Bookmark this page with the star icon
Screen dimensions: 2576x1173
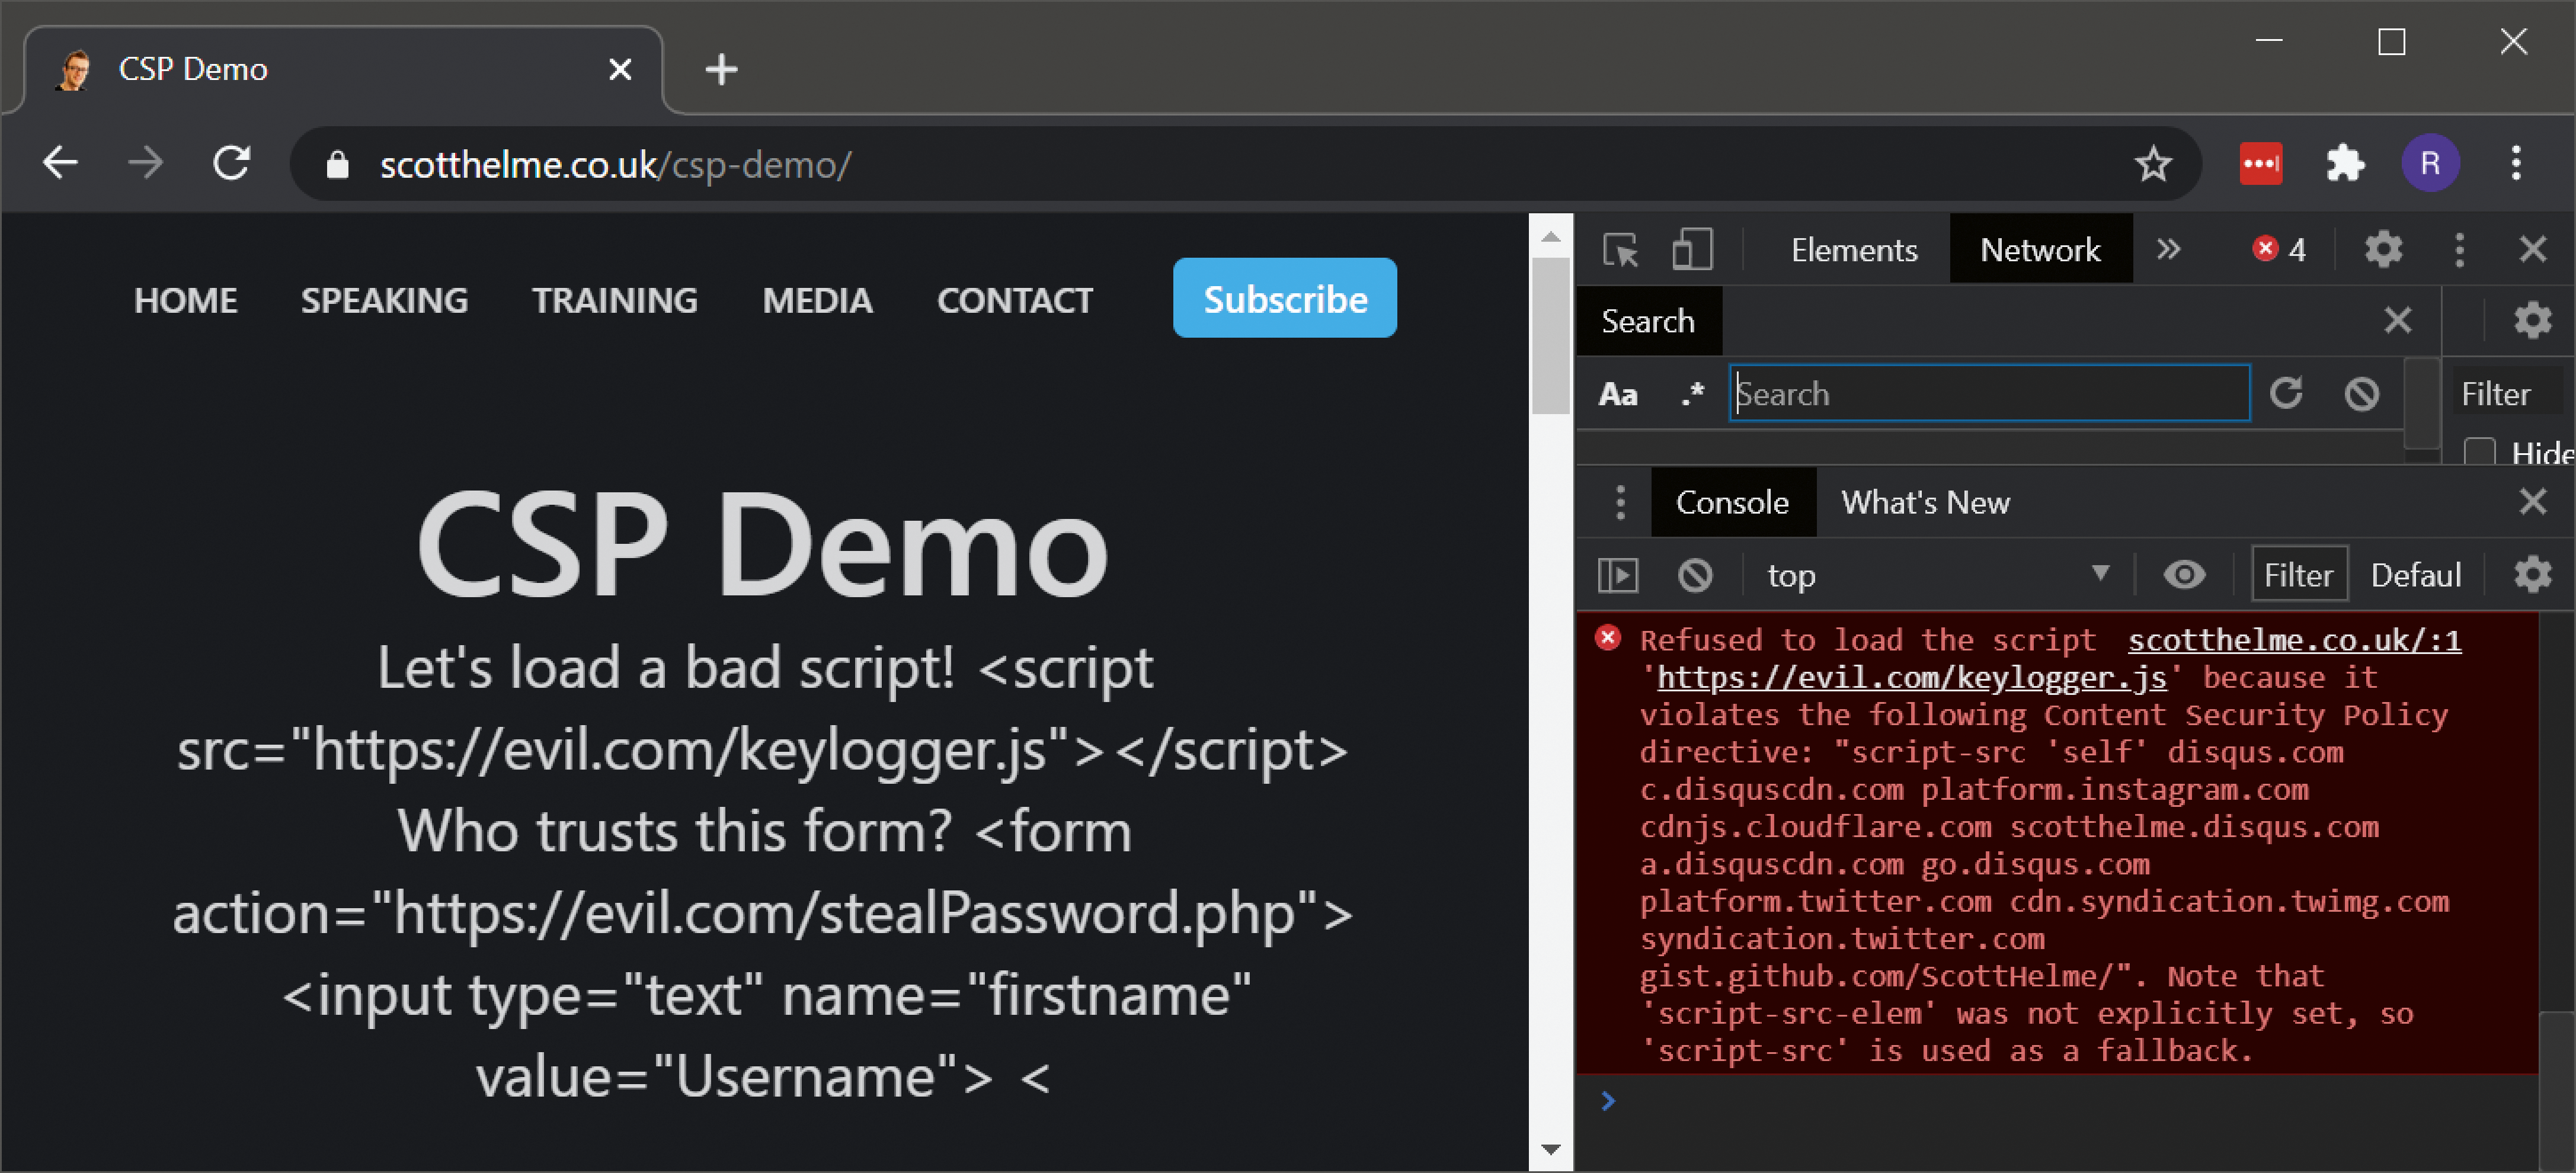click(x=2153, y=164)
